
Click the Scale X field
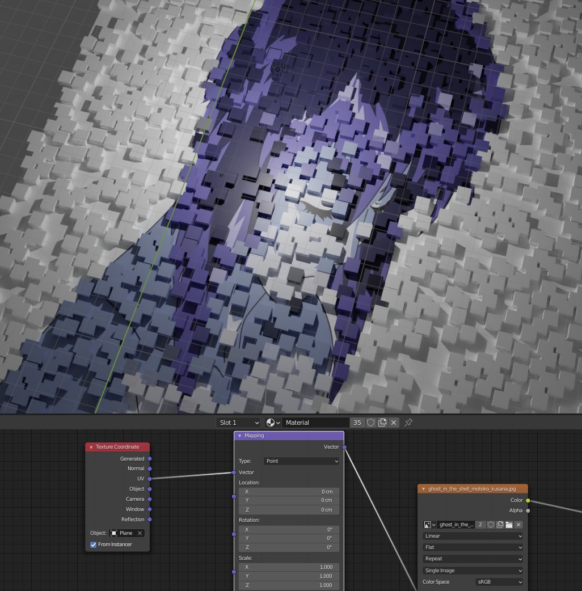tap(289, 567)
